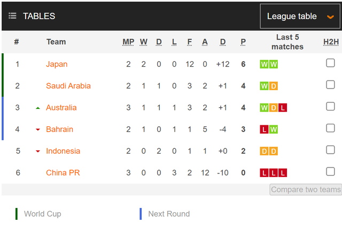This screenshot has height=231, width=342.
Task: Sort by the MP column header
Action: click(x=128, y=42)
